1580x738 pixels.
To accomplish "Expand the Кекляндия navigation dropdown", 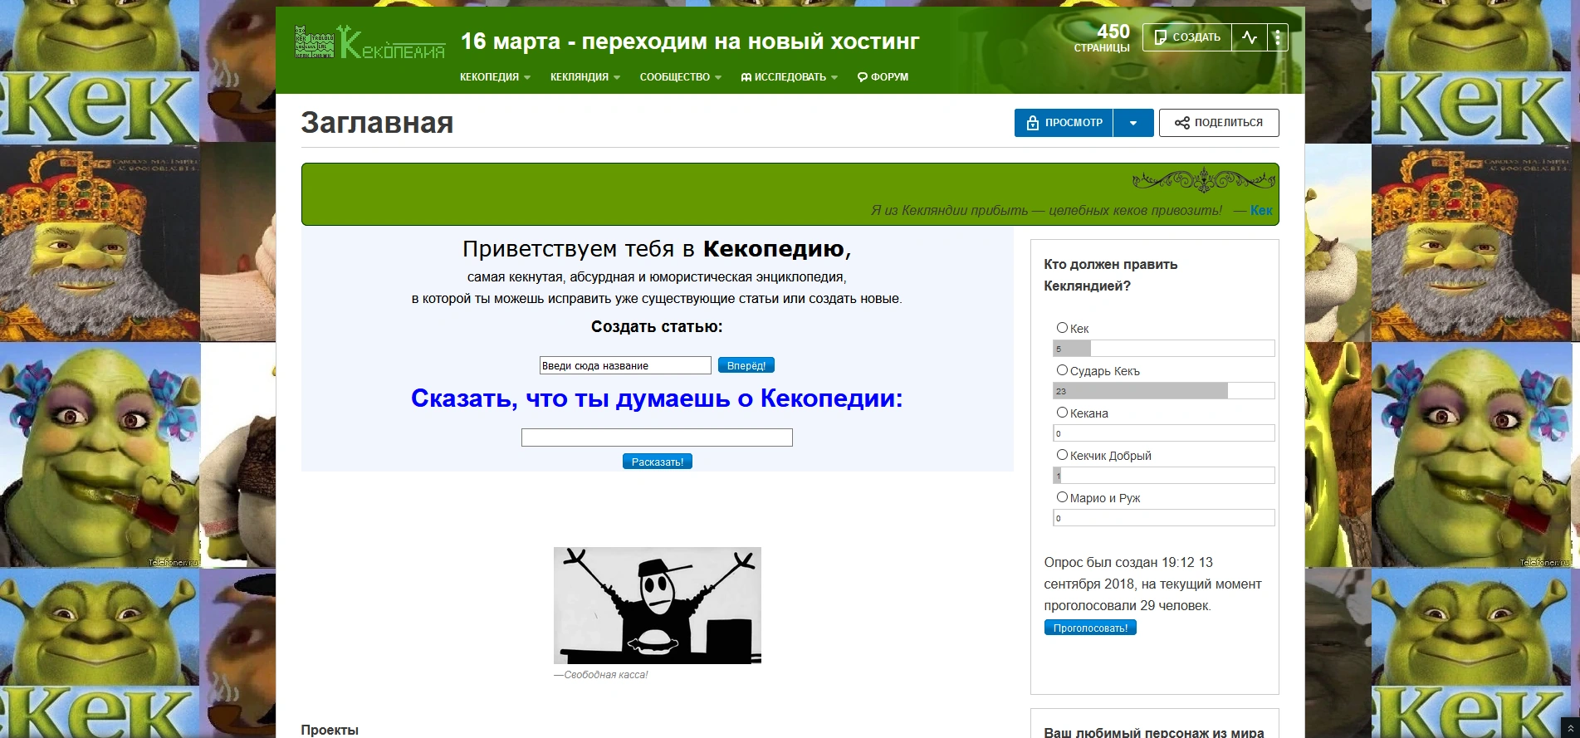I will [585, 77].
